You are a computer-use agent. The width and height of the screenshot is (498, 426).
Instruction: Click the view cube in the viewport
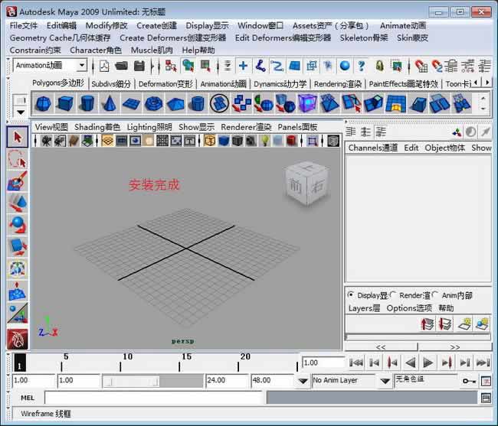pyautogui.click(x=306, y=184)
